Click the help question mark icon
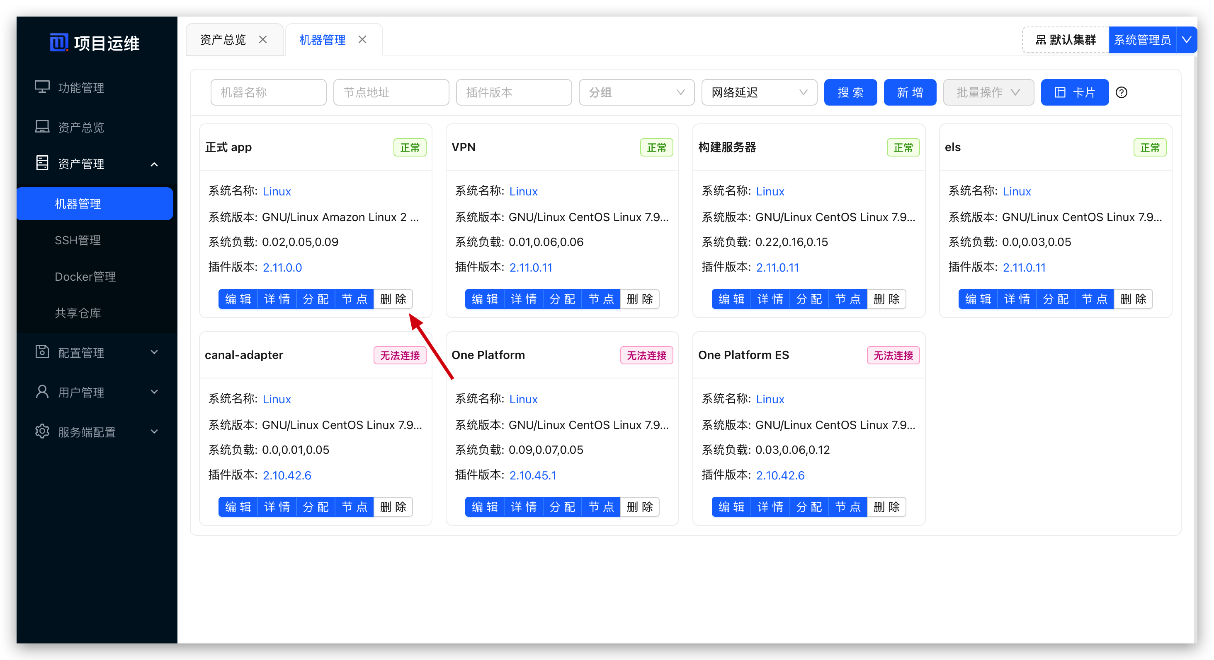 (1121, 92)
